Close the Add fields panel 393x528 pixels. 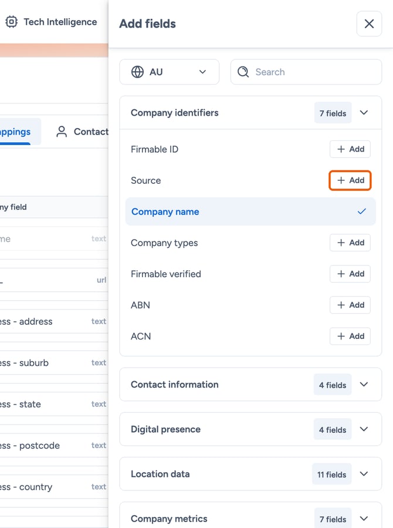point(369,23)
